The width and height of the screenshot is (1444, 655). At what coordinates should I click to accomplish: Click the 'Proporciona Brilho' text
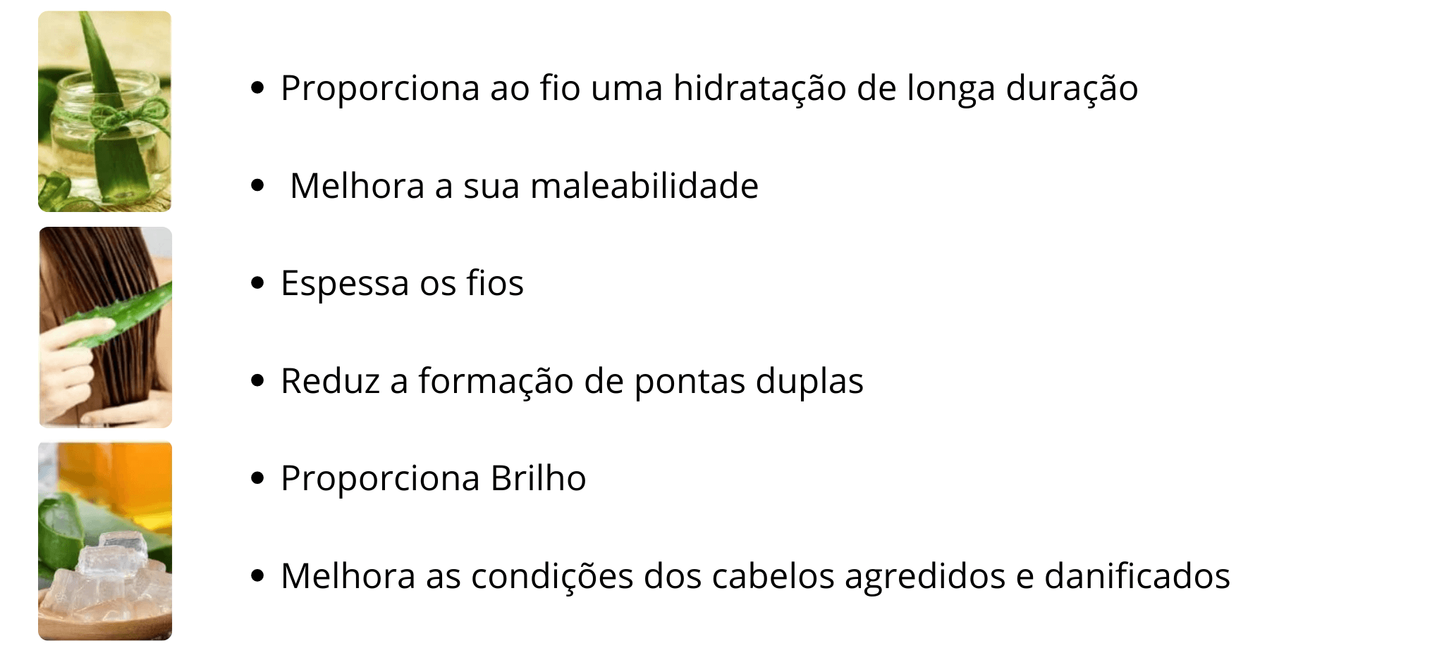[433, 478]
